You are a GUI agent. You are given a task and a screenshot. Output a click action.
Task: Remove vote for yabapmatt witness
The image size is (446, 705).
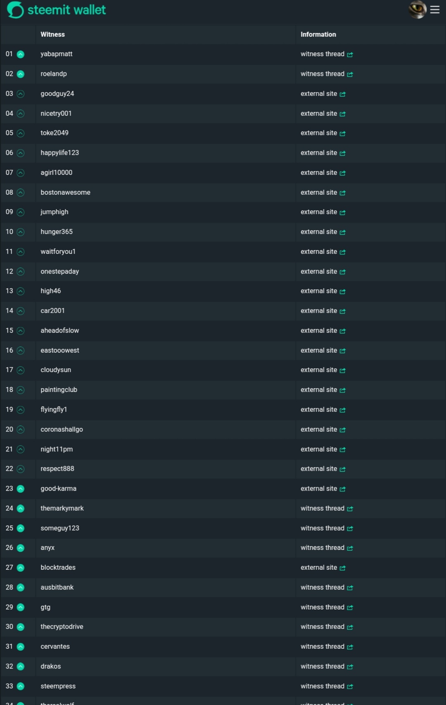pos(21,54)
